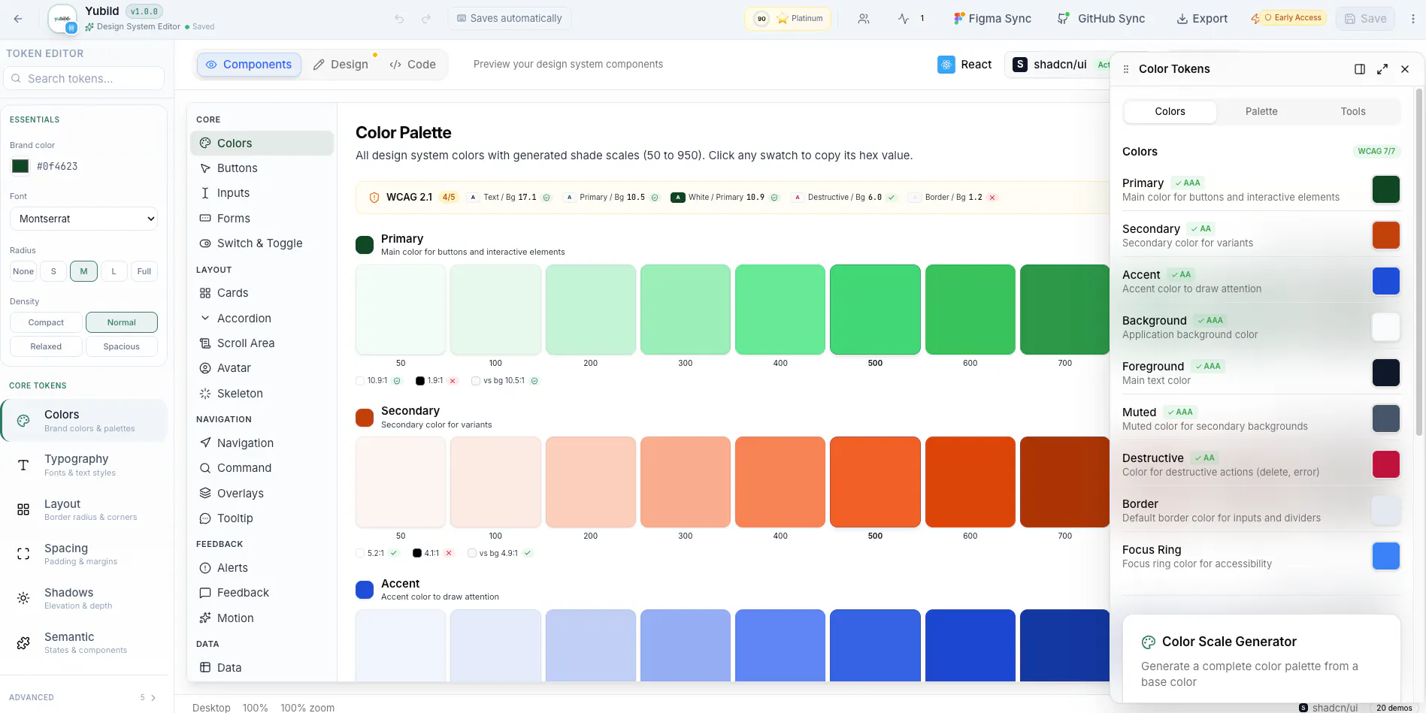Viewport: 1426px width, 713px height.
Task: Select the Full radius option
Action: [144, 271]
